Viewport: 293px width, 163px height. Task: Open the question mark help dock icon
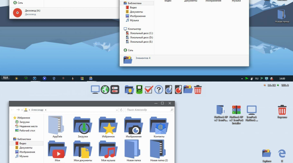159,90
